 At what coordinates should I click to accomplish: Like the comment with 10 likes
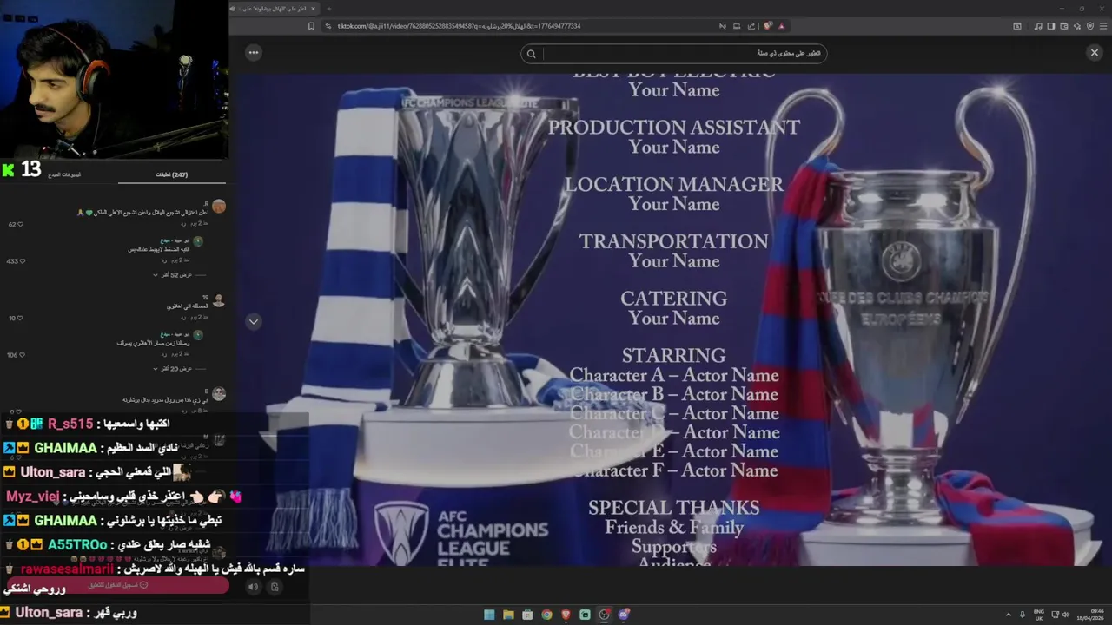click(20, 318)
